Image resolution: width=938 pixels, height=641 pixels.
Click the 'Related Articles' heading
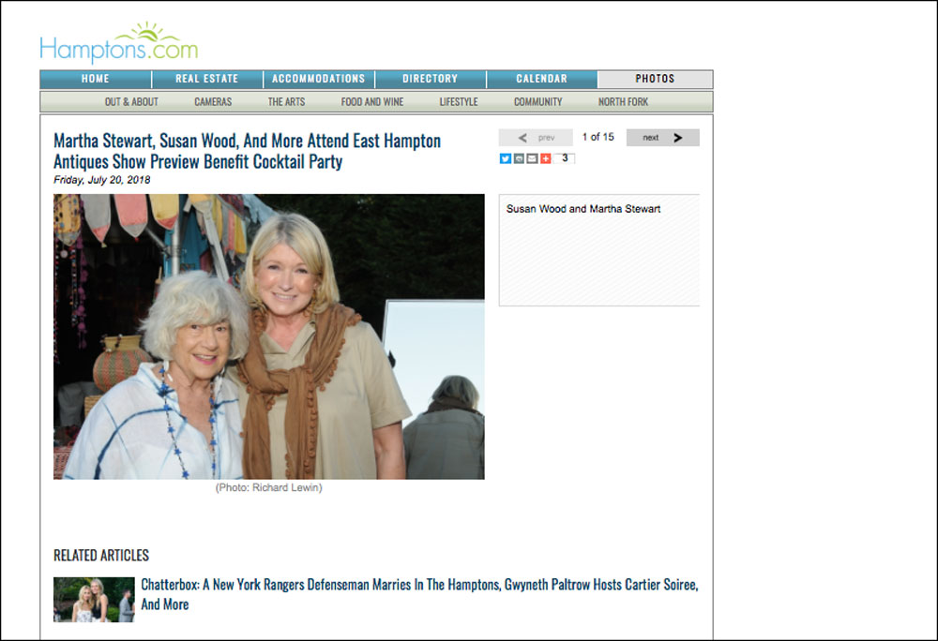(101, 556)
